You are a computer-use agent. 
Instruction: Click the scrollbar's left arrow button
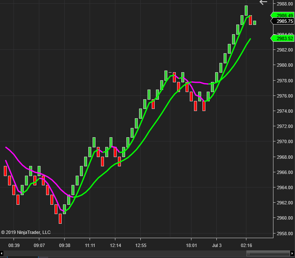pyautogui.click(x=2, y=253)
